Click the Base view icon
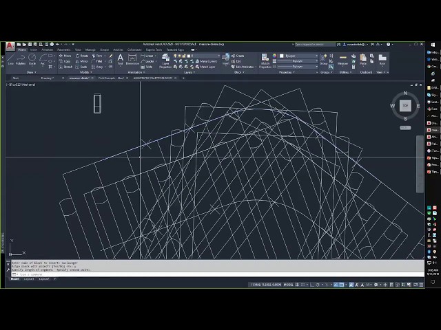This screenshot has height=330, width=441. (382, 60)
